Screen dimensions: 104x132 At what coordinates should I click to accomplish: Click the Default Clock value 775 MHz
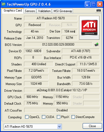(x=32, y=103)
